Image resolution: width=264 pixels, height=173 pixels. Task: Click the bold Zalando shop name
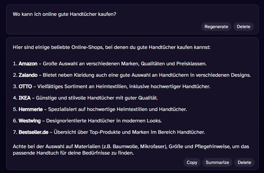[x=28, y=75]
